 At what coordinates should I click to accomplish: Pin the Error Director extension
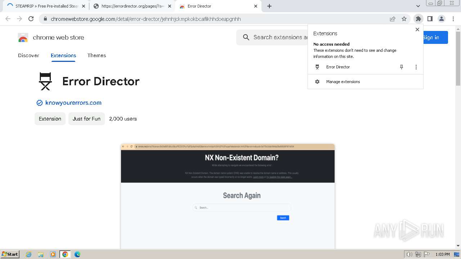pyautogui.click(x=402, y=67)
